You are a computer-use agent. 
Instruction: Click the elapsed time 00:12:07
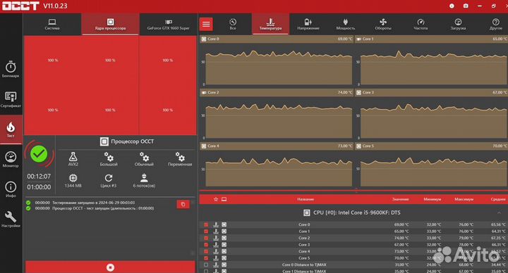(39, 177)
